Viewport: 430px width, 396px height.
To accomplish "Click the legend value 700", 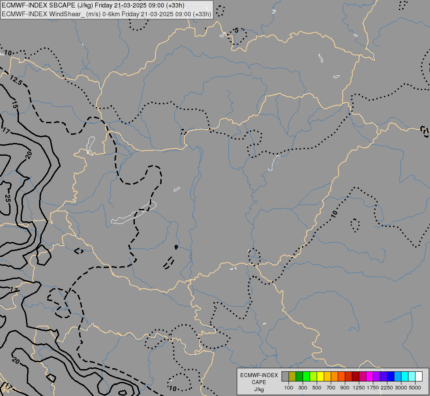I will click(331, 388).
